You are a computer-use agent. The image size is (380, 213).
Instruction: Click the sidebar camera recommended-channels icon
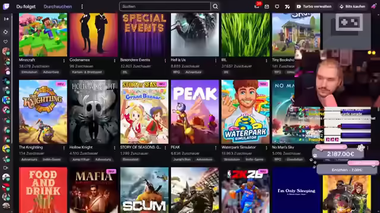click(6, 167)
